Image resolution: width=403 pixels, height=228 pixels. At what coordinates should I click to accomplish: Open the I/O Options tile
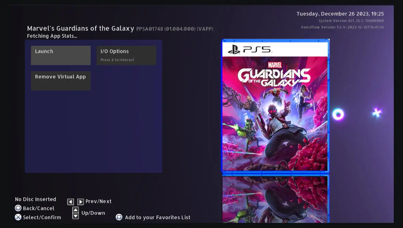(x=126, y=55)
